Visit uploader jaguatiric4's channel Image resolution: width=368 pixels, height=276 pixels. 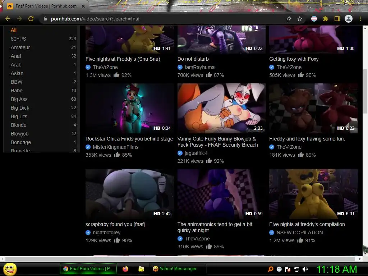point(196,153)
